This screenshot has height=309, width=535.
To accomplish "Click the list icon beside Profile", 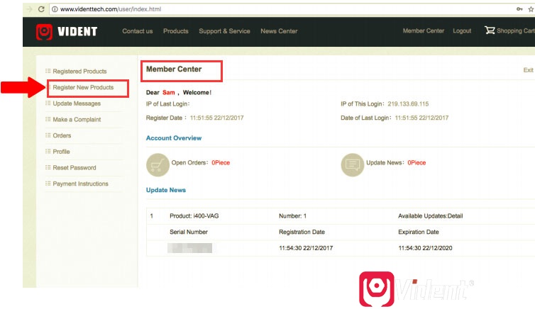I will pos(48,151).
